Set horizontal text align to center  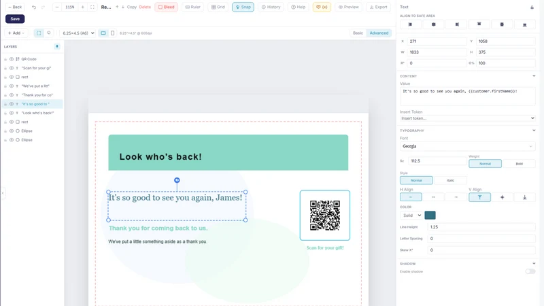click(433, 197)
